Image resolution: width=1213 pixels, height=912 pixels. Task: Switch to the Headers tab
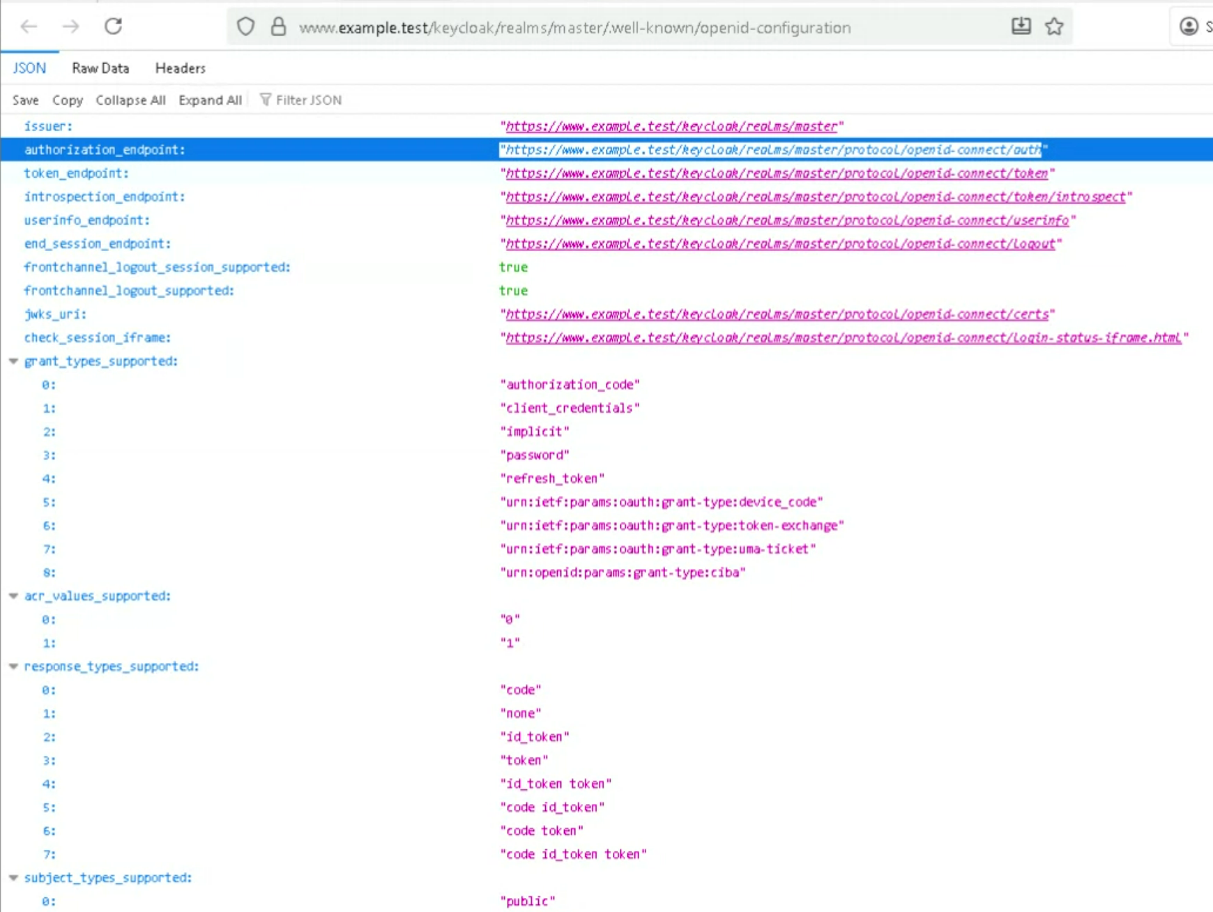(180, 68)
